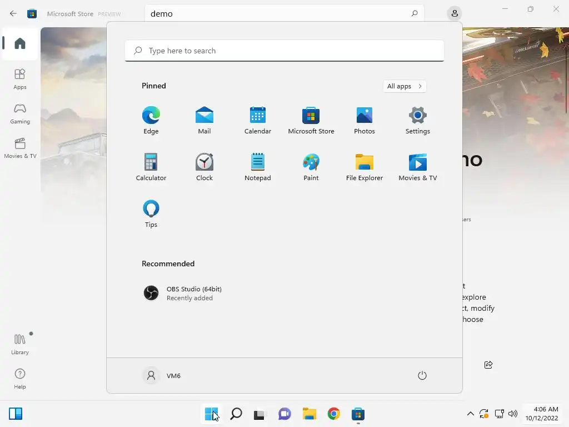Click the Microsoft Store logo in title bar
Image resolution: width=569 pixels, height=427 pixels.
(x=32, y=14)
